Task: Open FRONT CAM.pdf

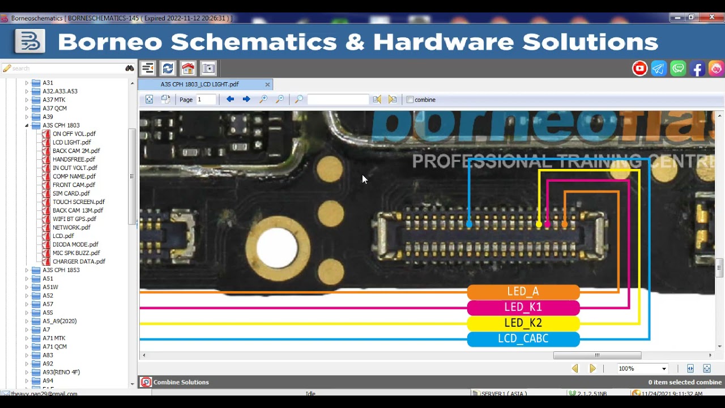Action: (x=74, y=185)
